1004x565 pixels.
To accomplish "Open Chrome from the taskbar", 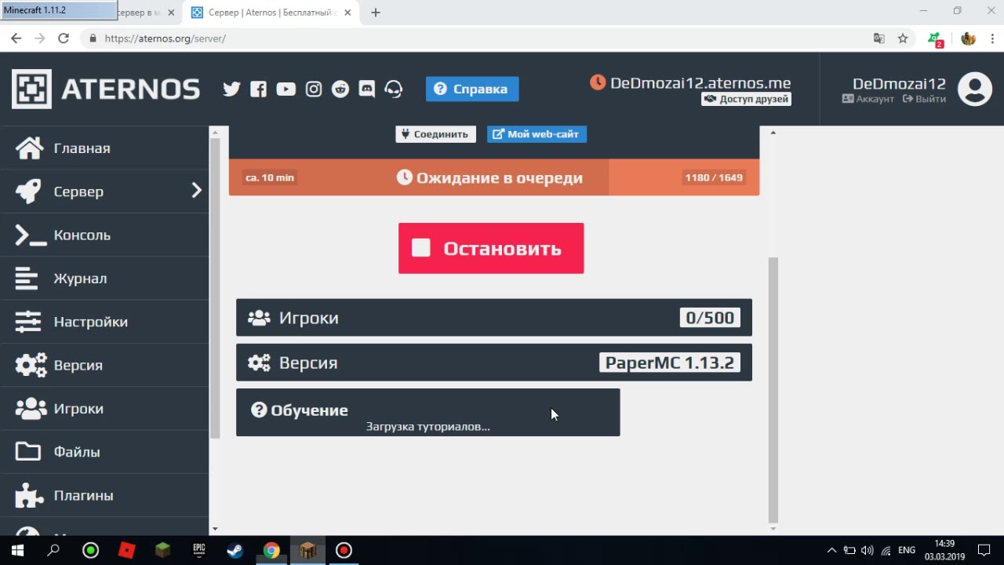I will [x=271, y=550].
